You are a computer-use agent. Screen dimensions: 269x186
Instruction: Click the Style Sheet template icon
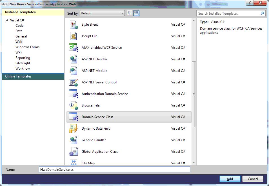coord(74,25)
